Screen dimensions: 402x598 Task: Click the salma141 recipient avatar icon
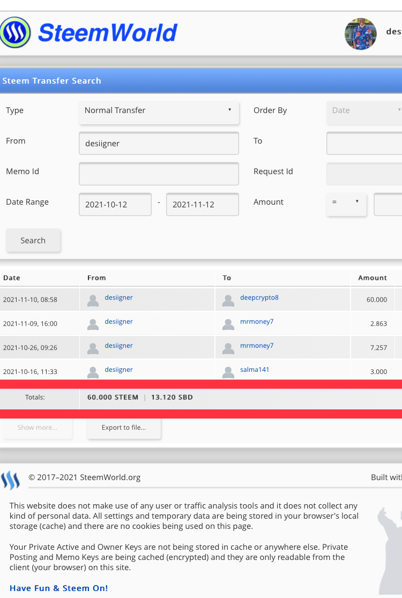tap(228, 372)
